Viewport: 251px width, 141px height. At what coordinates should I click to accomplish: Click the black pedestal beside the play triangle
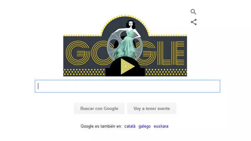[112, 70]
